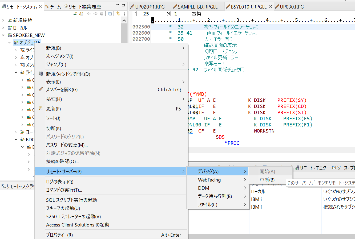Choose 次へジャンプ(I) from context menu
355x239 pixels.
pyautogui.click(x=111, y=56)
